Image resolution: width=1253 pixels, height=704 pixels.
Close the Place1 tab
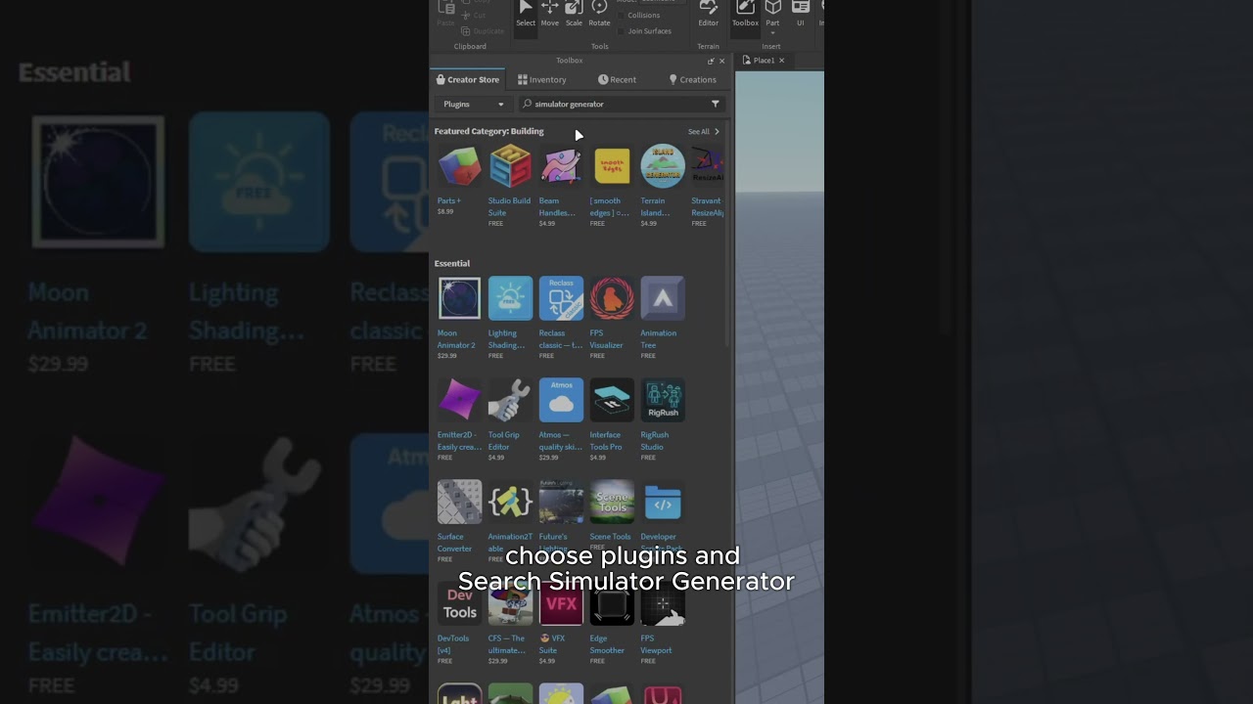pos(781,61)
